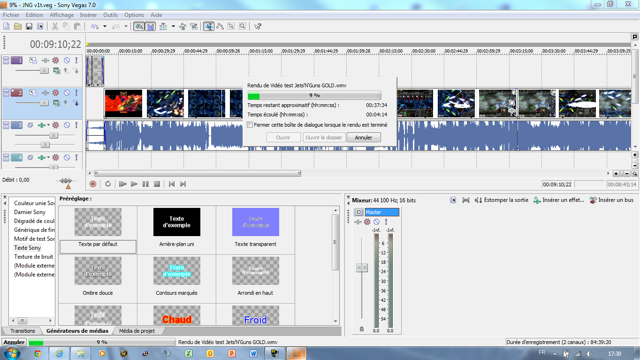Viewport: 640px width, 360px height.
Task: Select the Normal edit tool
Action: coord(209,26)
